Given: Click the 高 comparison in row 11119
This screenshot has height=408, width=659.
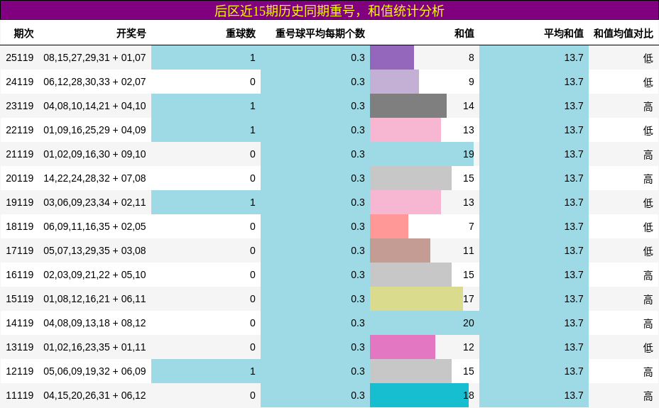Looking at the screenshot, I should (x=648, y=396).
